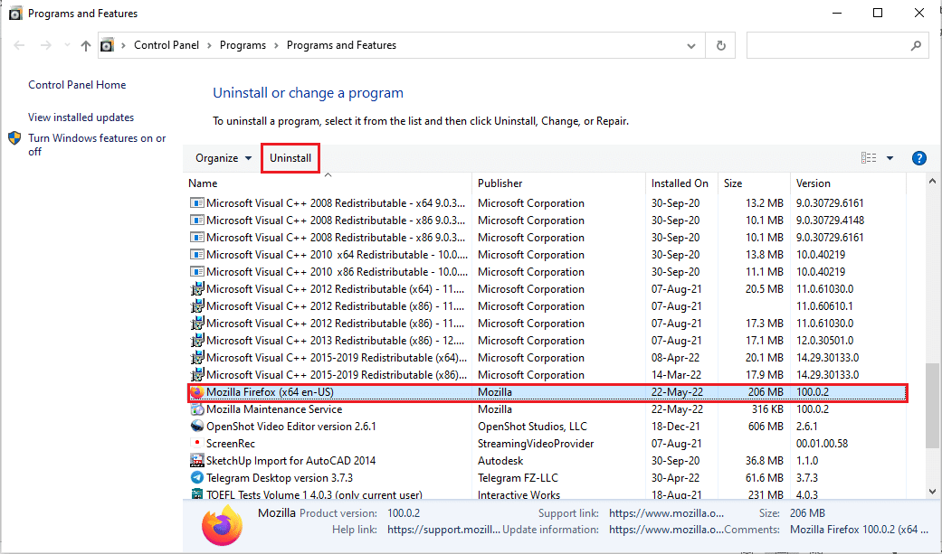Click Programs and Features breadcrumb segment

point(341,45)
